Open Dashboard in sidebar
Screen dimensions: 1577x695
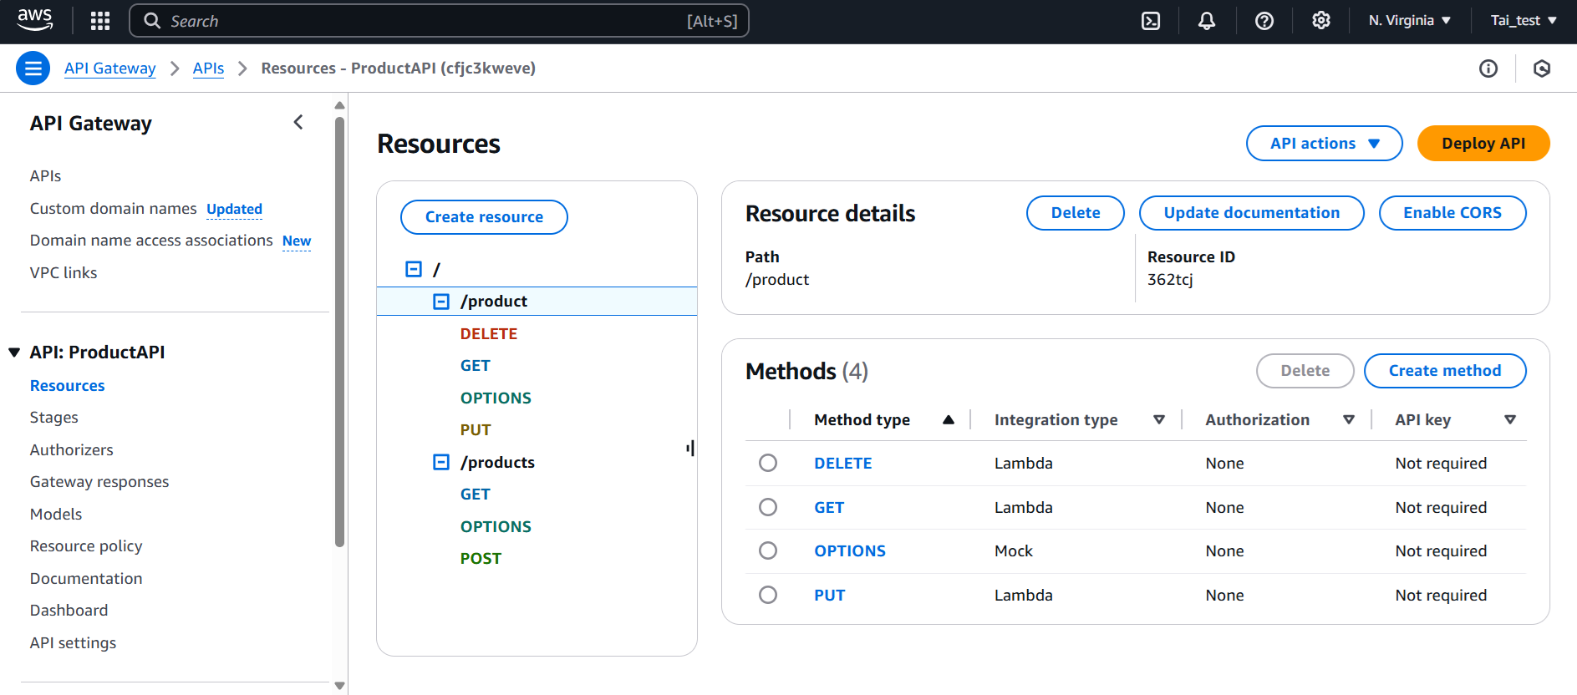(x=69, y=611)
